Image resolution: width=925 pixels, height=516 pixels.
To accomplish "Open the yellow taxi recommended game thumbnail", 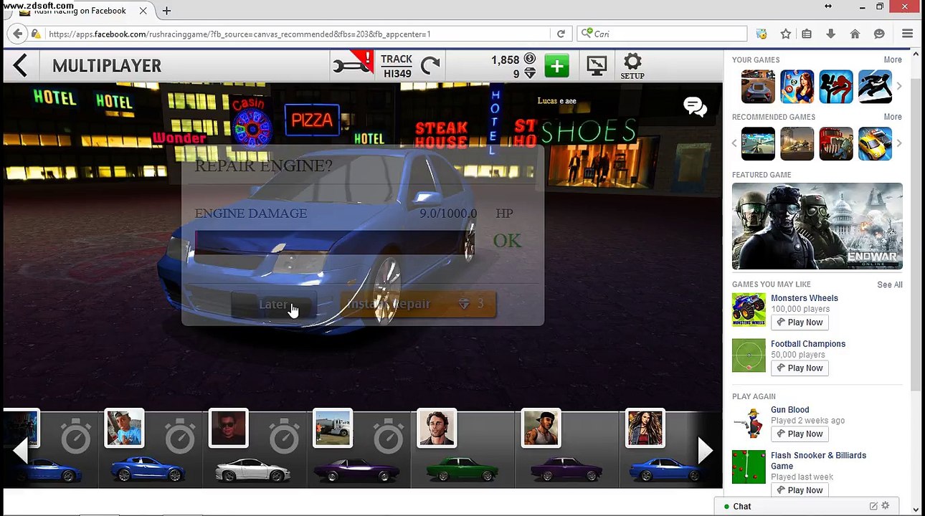I will (x=875, y=143).
